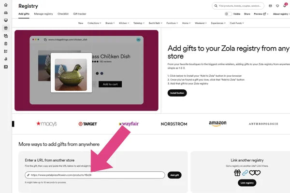Click the Add gift button
The height and width of the screenshot is (193, 290).
174,175
